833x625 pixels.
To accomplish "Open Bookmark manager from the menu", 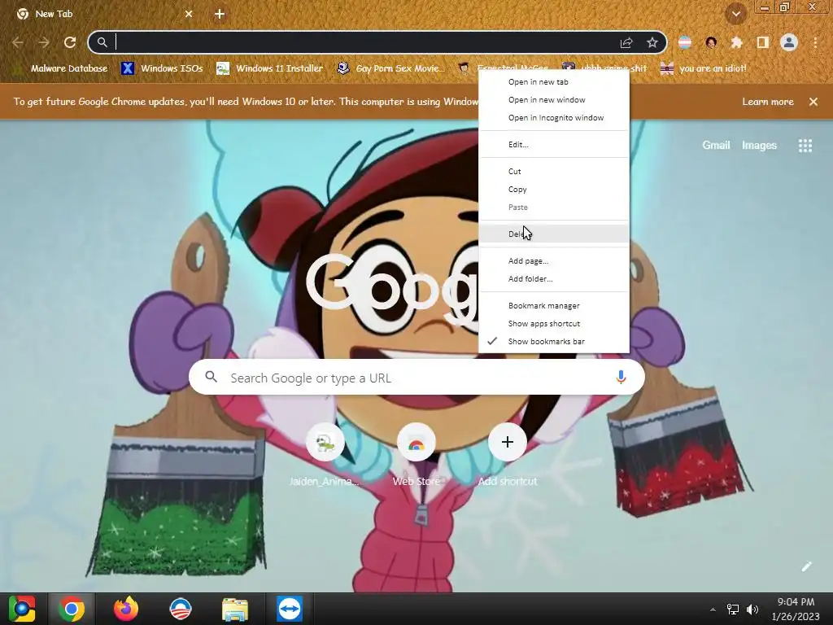I will [x=554, y=306].
